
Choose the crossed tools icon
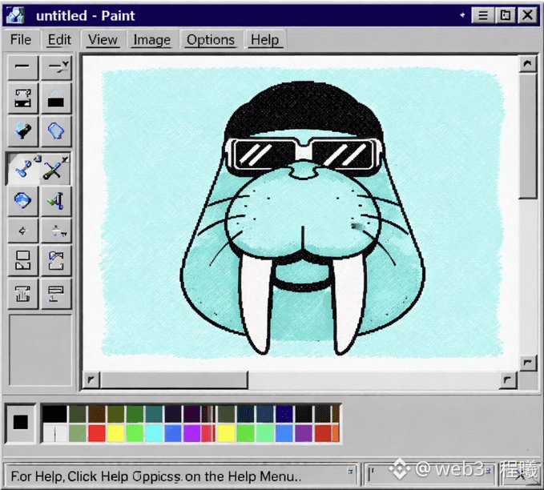pyautogui.click(x=56, y=168)
